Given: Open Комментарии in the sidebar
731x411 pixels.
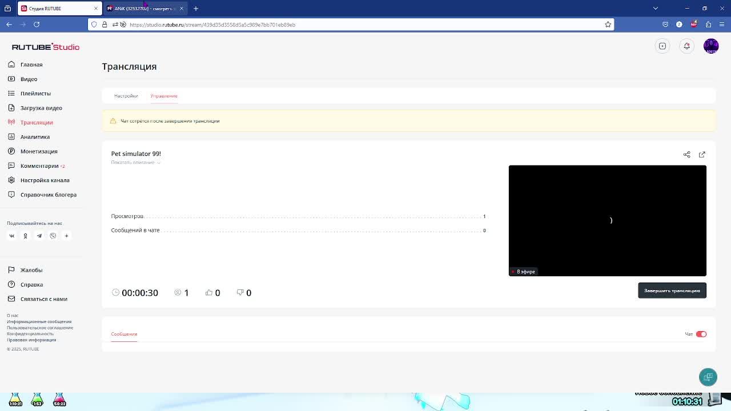Looking at the screenshot, I should 39,166.
